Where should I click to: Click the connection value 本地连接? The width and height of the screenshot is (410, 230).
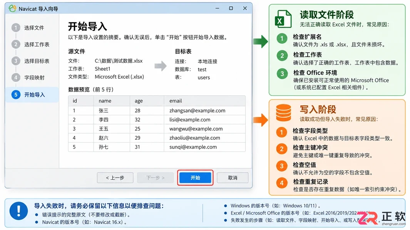(208, 61)
